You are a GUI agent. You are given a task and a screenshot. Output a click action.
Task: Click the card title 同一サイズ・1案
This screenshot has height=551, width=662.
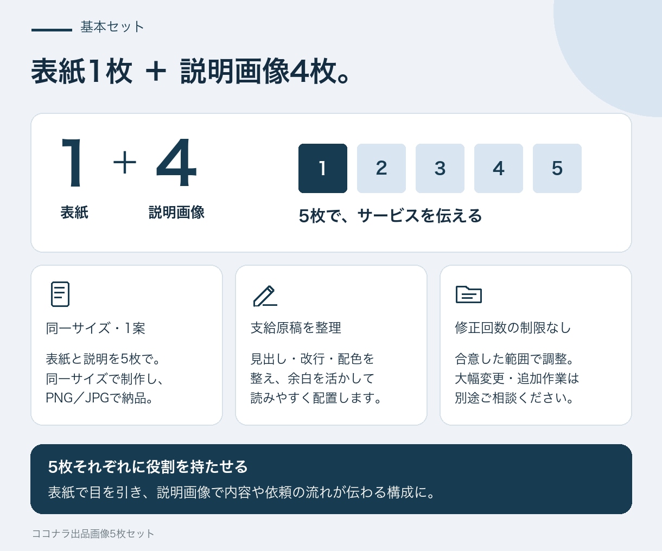(96, 328)
